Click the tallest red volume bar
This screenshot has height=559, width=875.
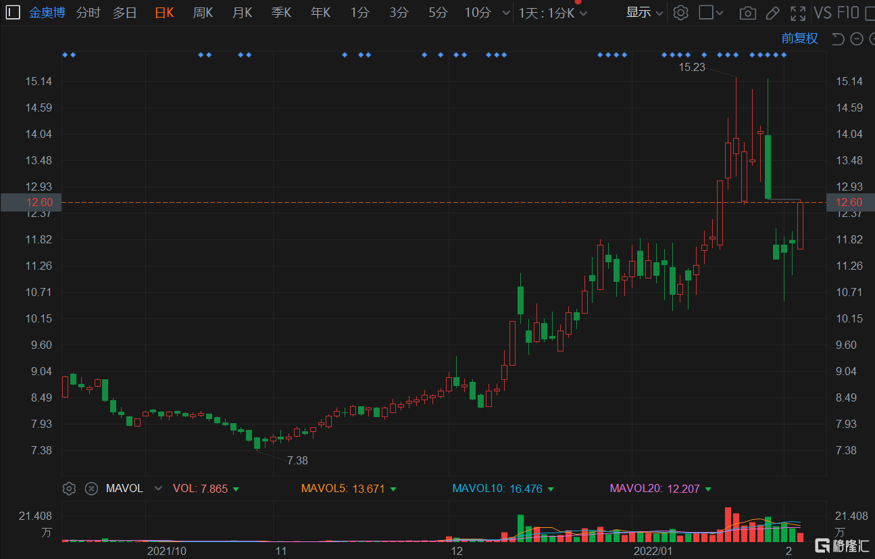[x=728, y=525]
